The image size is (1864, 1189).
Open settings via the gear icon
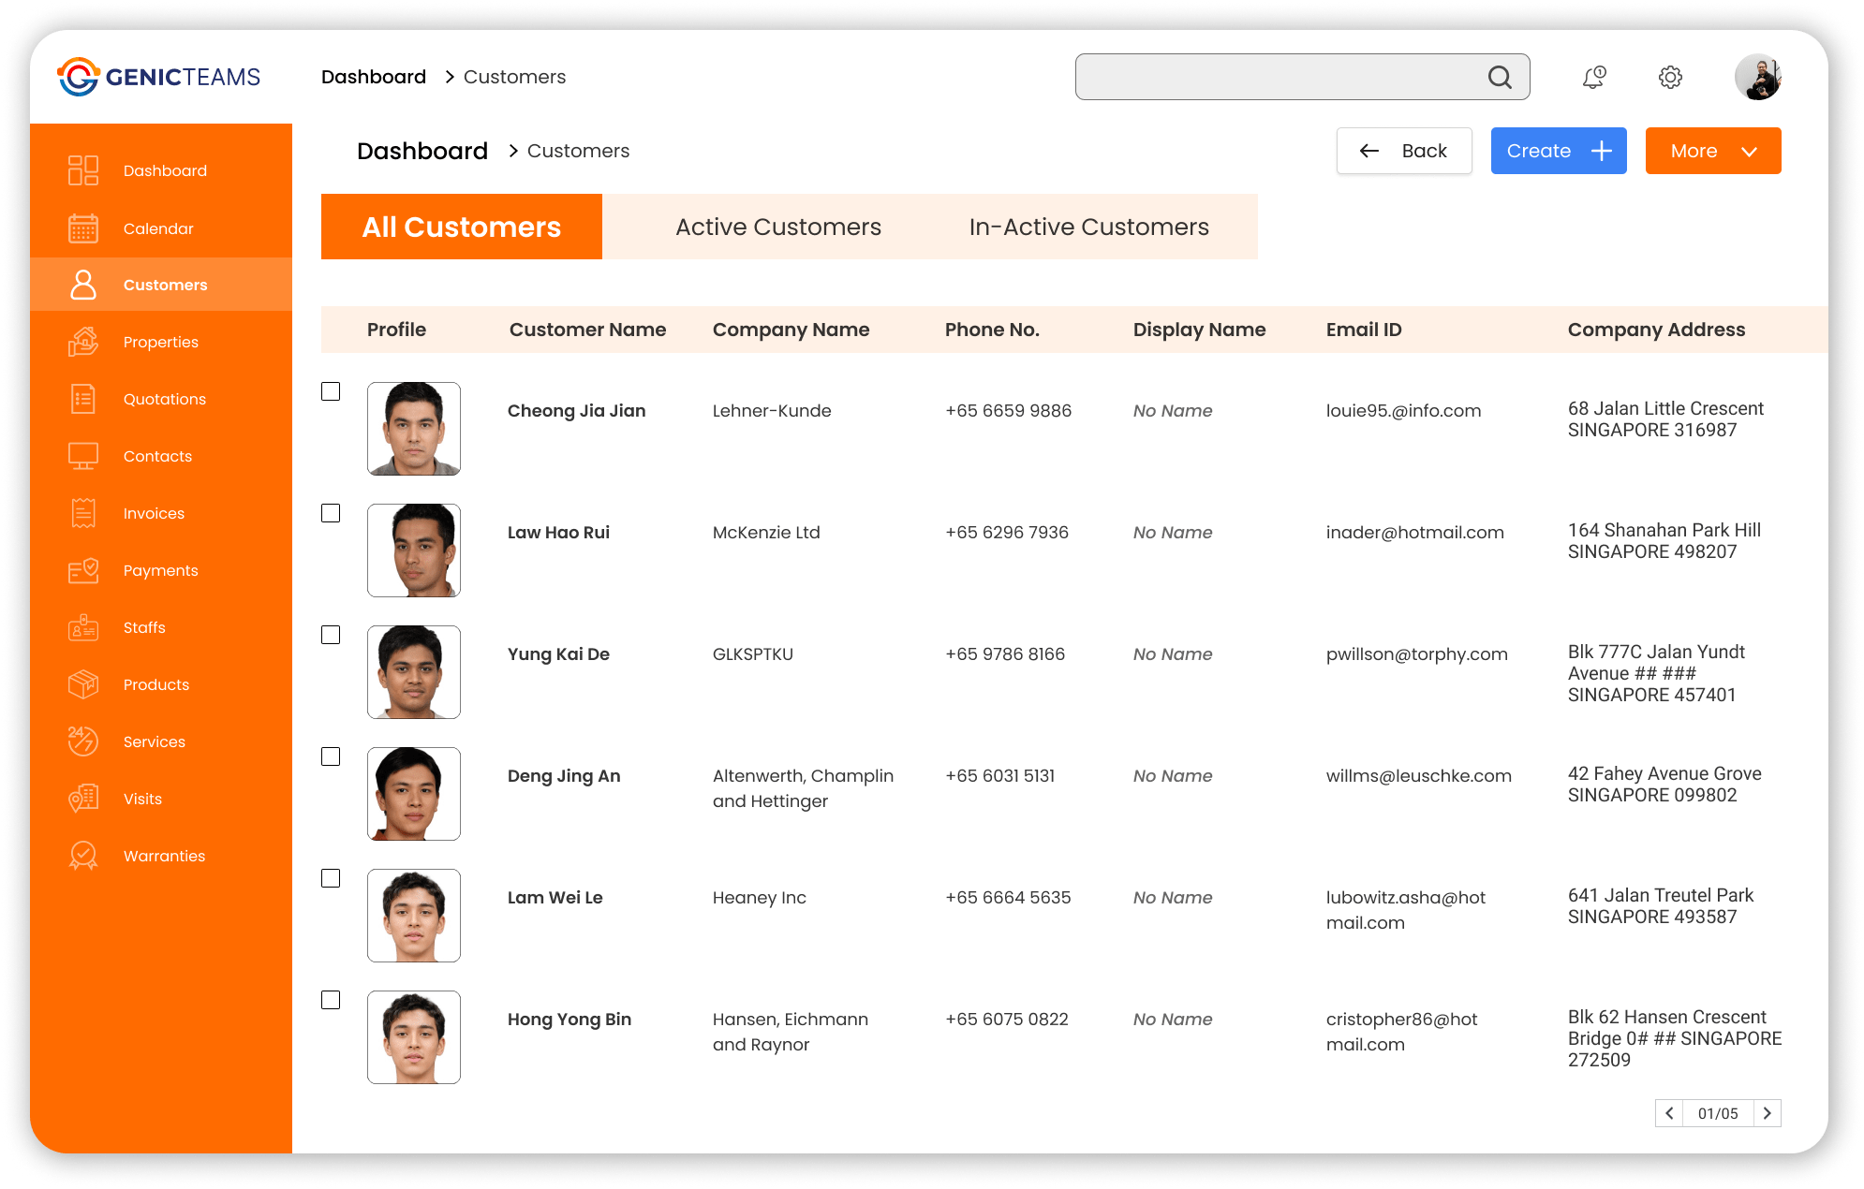tap(1670, 77)
